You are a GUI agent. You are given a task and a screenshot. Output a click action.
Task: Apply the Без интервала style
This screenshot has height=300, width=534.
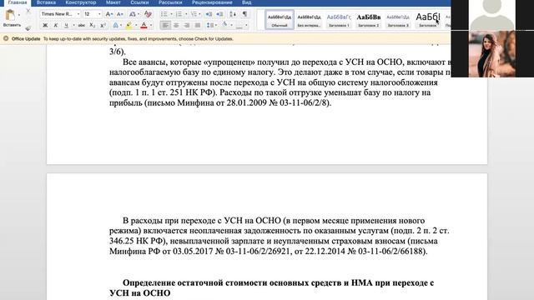click(309, 20)
